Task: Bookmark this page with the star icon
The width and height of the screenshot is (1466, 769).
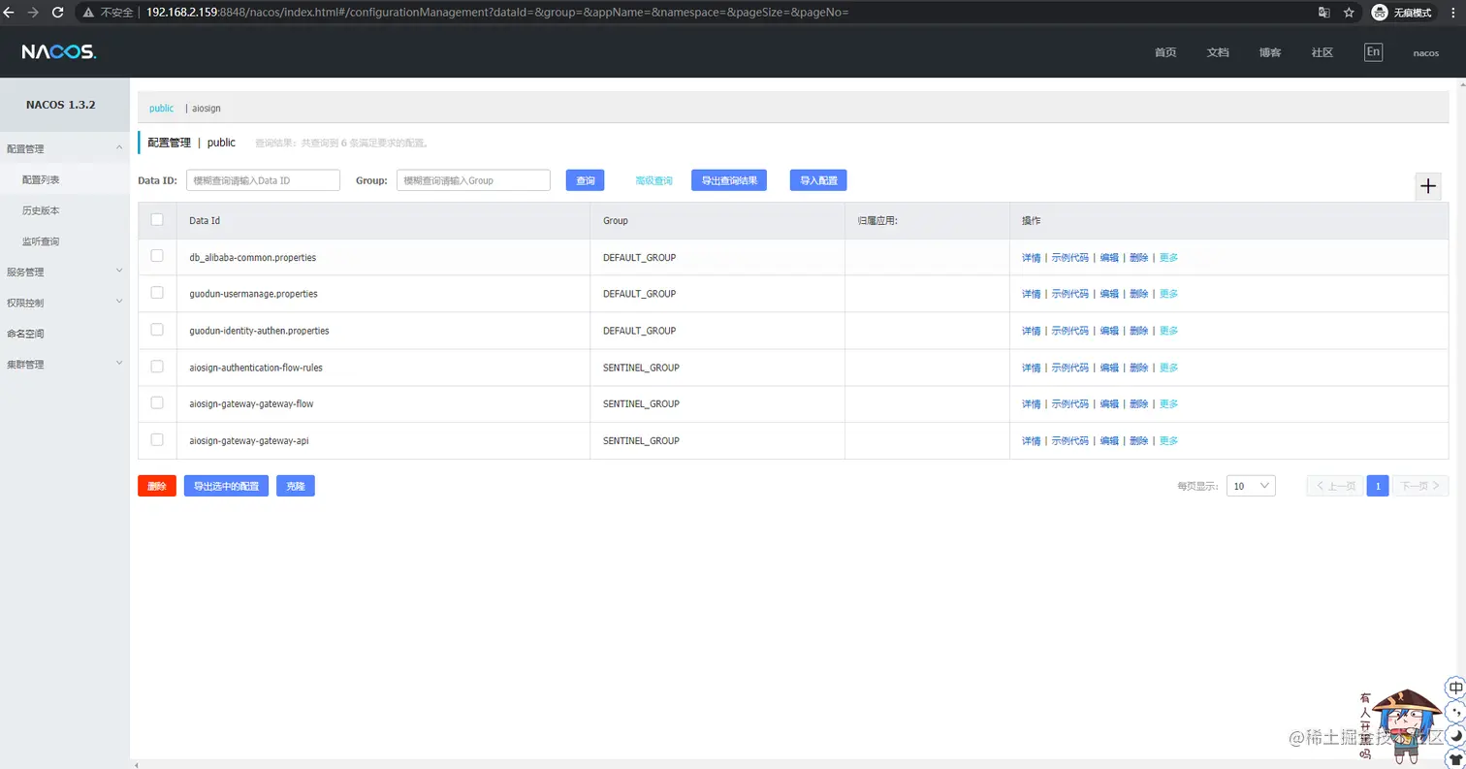Action: point(1349,13)
